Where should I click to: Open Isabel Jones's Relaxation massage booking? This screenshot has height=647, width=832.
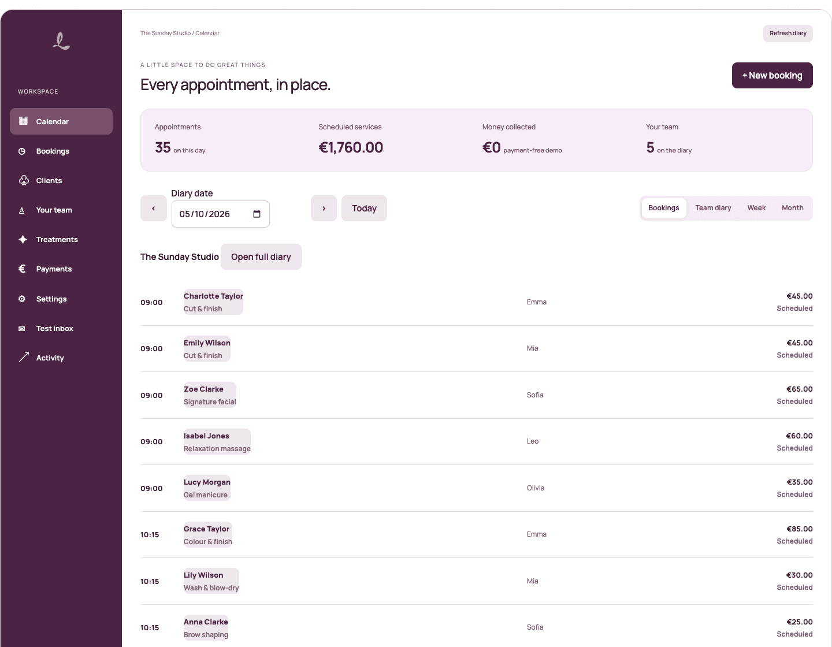(217, 442)
